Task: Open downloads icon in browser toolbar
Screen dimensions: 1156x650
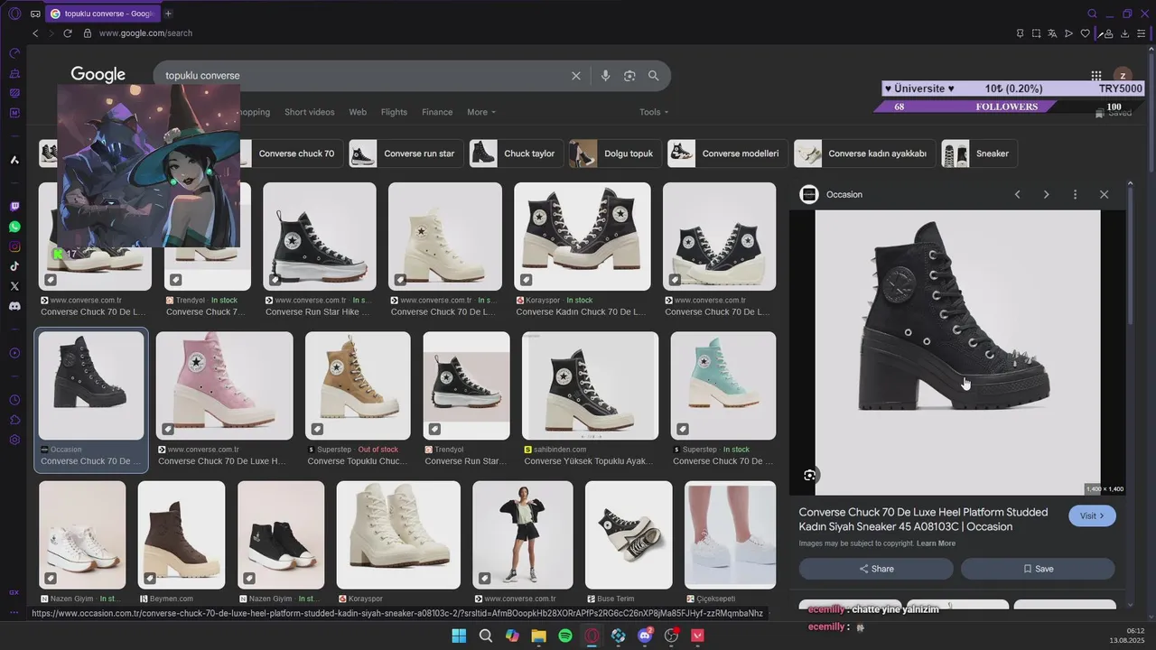Action: pyautogui.click(x=1125, y=33)
